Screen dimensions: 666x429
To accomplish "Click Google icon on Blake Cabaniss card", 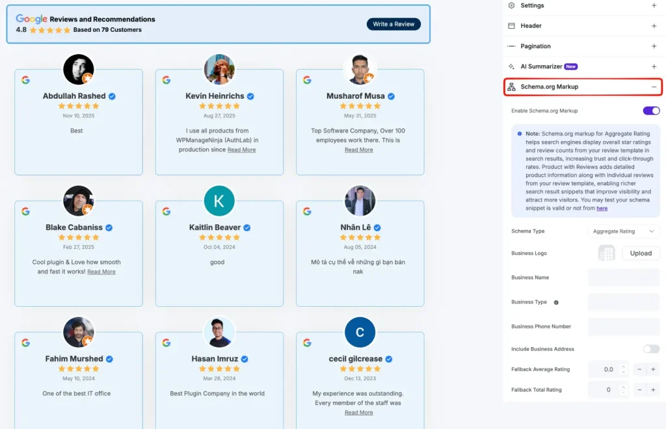I will (x=26, y=211).
